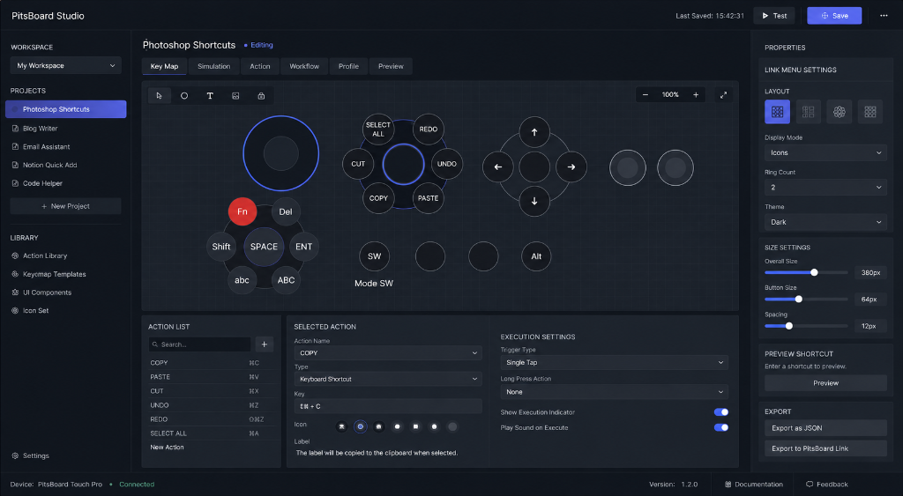Screen dimensions: 903x496
Task: Switch to the Workflow tab
Action: pyautogui.click(x=304, y=66)
